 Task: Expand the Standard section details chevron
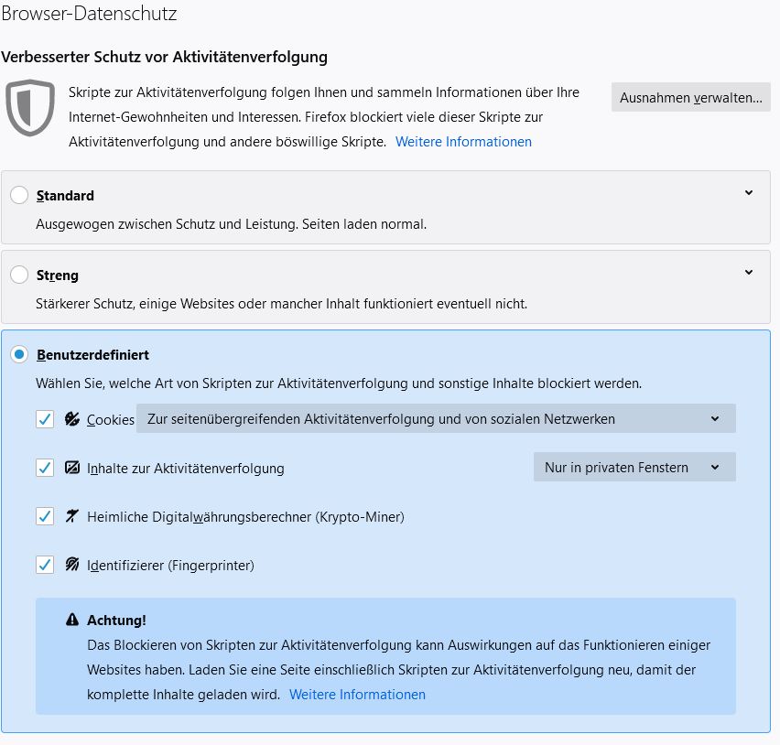tap(749, 193)
